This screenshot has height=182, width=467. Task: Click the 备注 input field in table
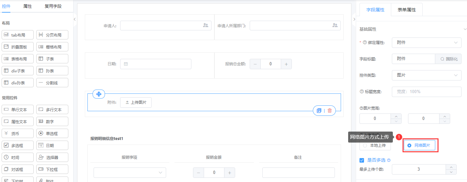299,173
